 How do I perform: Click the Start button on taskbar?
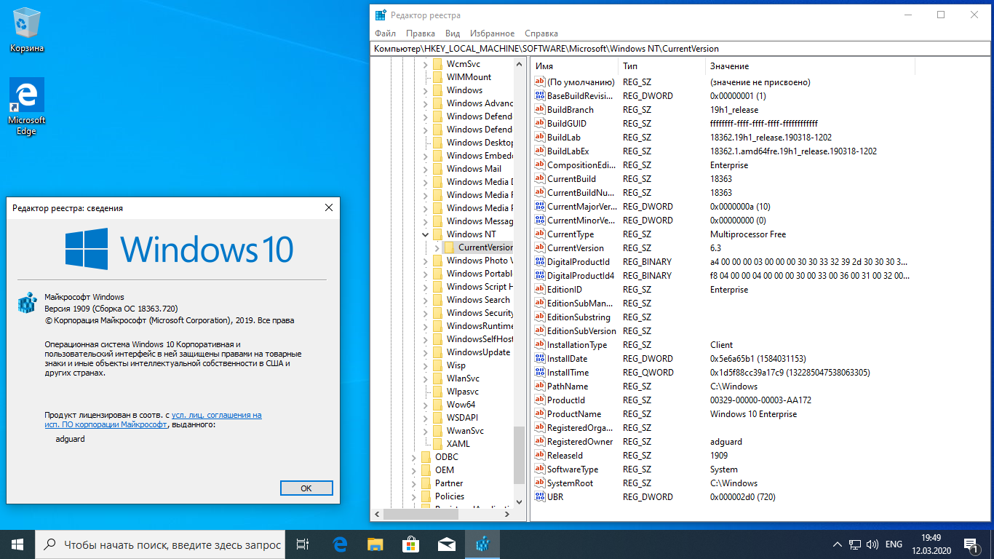(17, 544)
